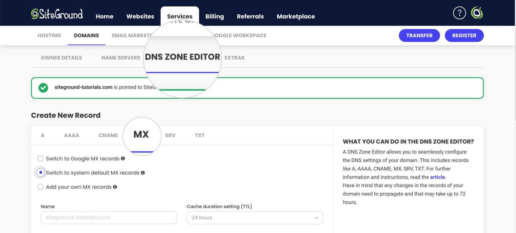Click the Create New Record heading
The image size is (516, 233).
[66, 115]
